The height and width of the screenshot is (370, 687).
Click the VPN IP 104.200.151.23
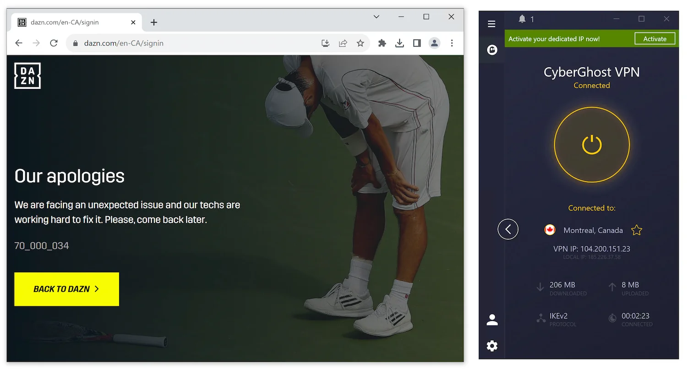(592, 249)
